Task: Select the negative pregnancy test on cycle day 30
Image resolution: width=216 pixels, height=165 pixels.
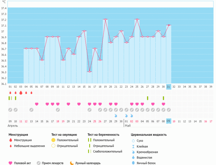Action: [163, 98]
